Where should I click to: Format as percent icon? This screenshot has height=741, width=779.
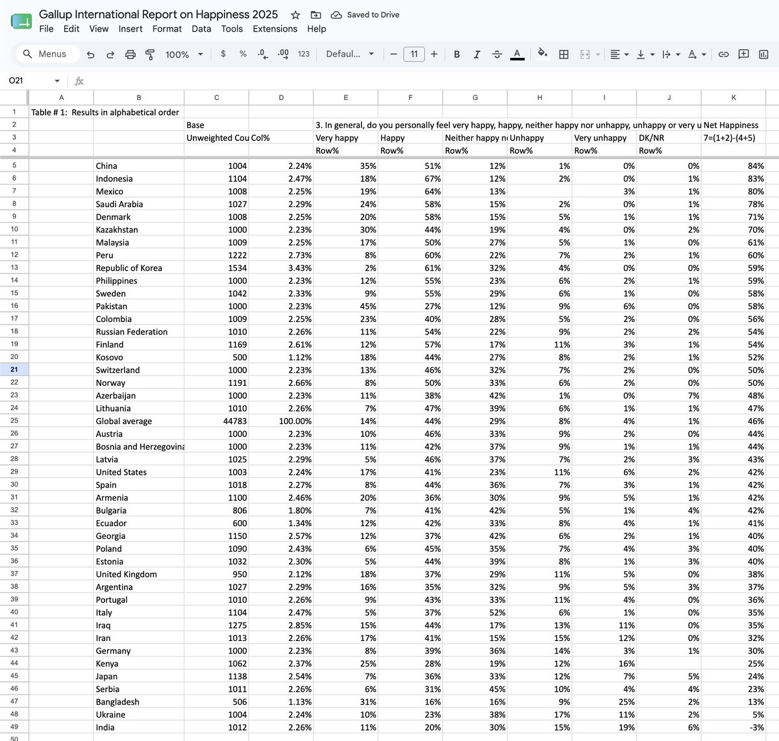click(243, 54)
